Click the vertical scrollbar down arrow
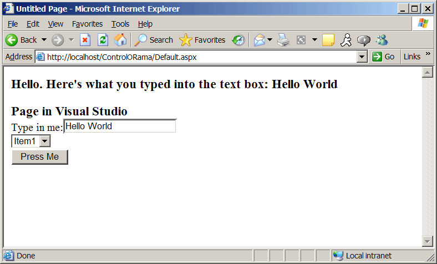437x264 pixels. coord(427,241)
